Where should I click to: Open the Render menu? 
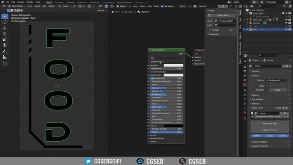[x=21, y=2]
